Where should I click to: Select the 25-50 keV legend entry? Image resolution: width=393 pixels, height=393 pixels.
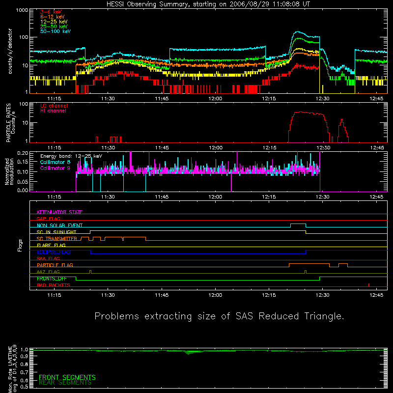tap(54, 27)
